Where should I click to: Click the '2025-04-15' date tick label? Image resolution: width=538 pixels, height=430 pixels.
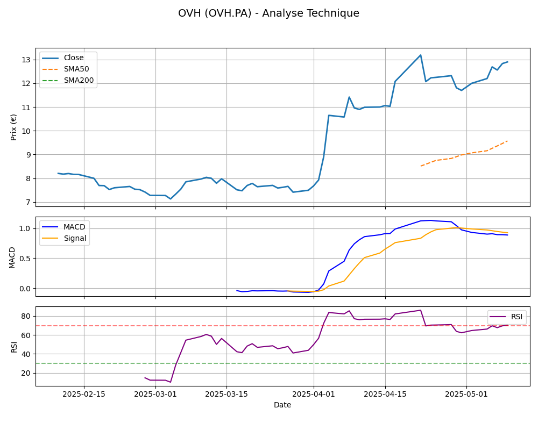pyautogui.click(x=385, y=395)
